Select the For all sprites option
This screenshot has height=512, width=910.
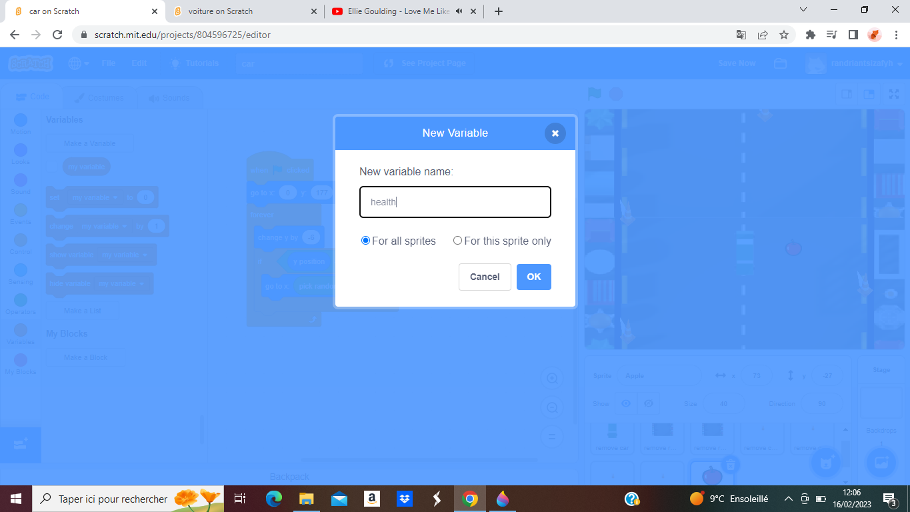coord(365,241)
